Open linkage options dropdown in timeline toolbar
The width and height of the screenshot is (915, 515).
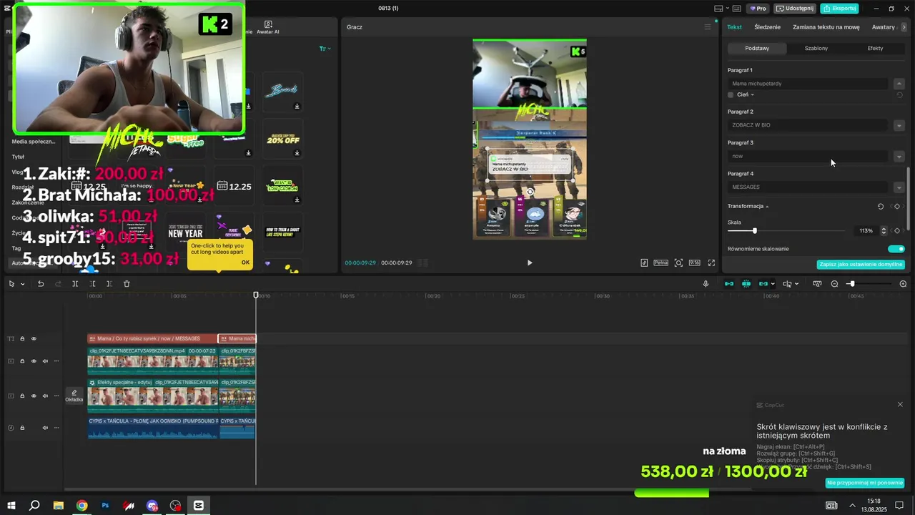tap(772, 284)
